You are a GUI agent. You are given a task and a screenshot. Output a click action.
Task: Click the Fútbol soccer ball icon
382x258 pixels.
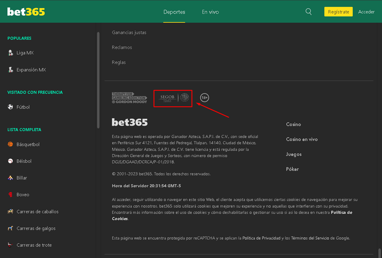click(10, 107)
